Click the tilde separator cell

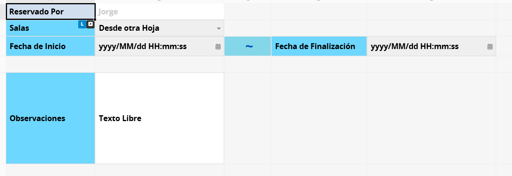pos(248,46)
